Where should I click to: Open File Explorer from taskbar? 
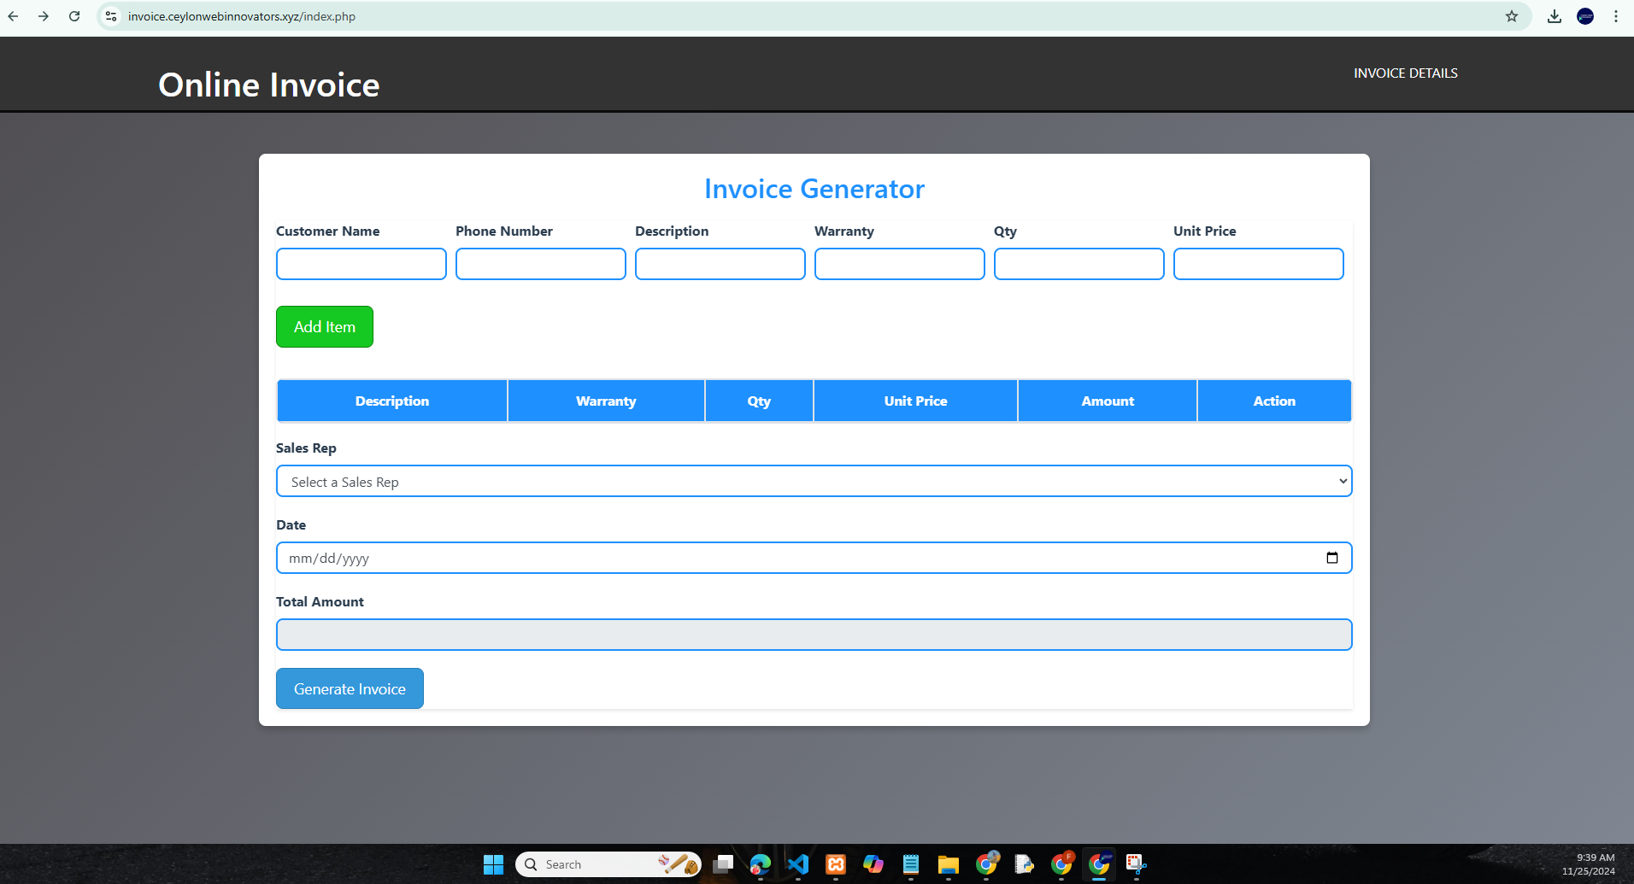pyautogui.click(x=948, y=864)
